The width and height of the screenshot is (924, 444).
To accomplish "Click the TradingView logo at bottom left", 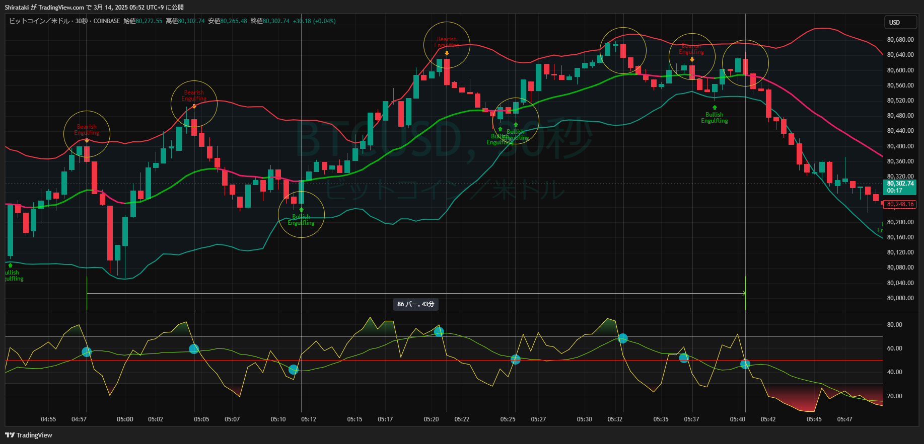I will (x=29, y=435).
